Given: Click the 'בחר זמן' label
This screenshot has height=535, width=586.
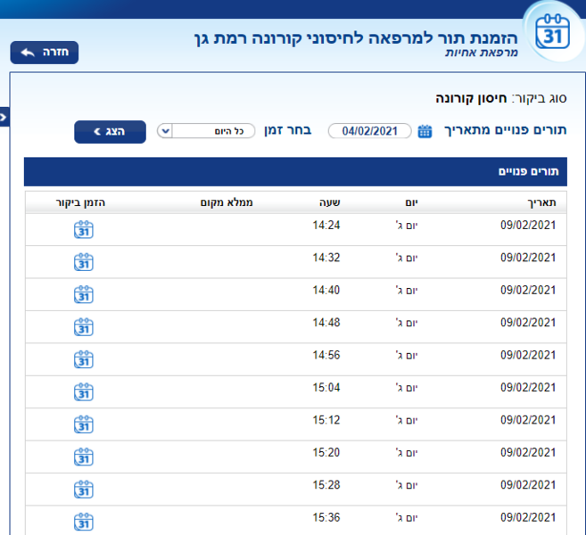Looking at the screenshot, I should click(288, 130).
